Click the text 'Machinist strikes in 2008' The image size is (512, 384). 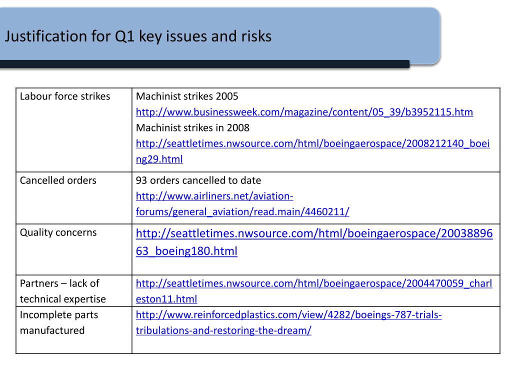pyautogui.click(x=192, y=127)
